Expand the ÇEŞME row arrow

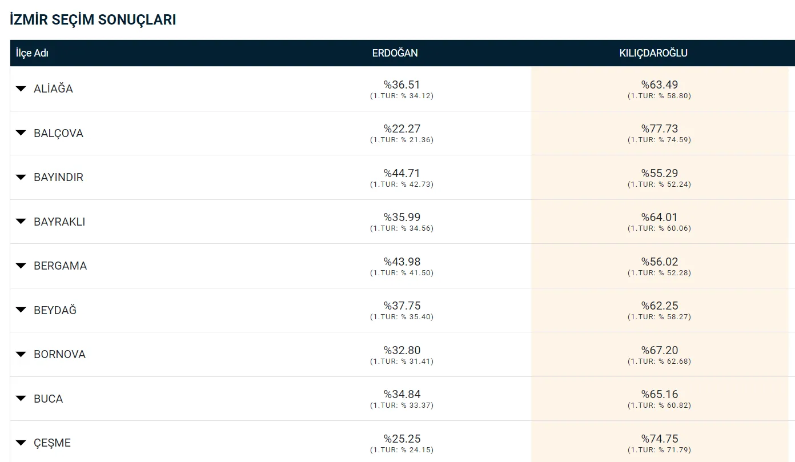(x=21, y=443)
